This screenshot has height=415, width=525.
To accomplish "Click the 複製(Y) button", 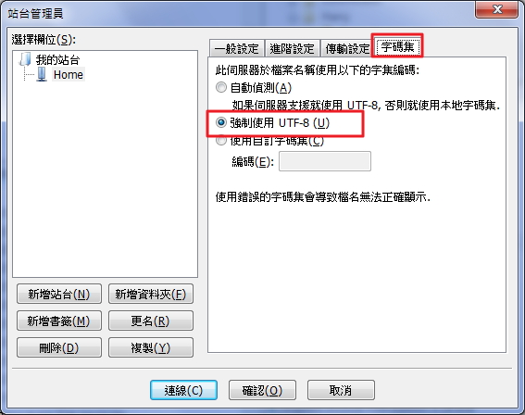I will [x=151, y=347].
